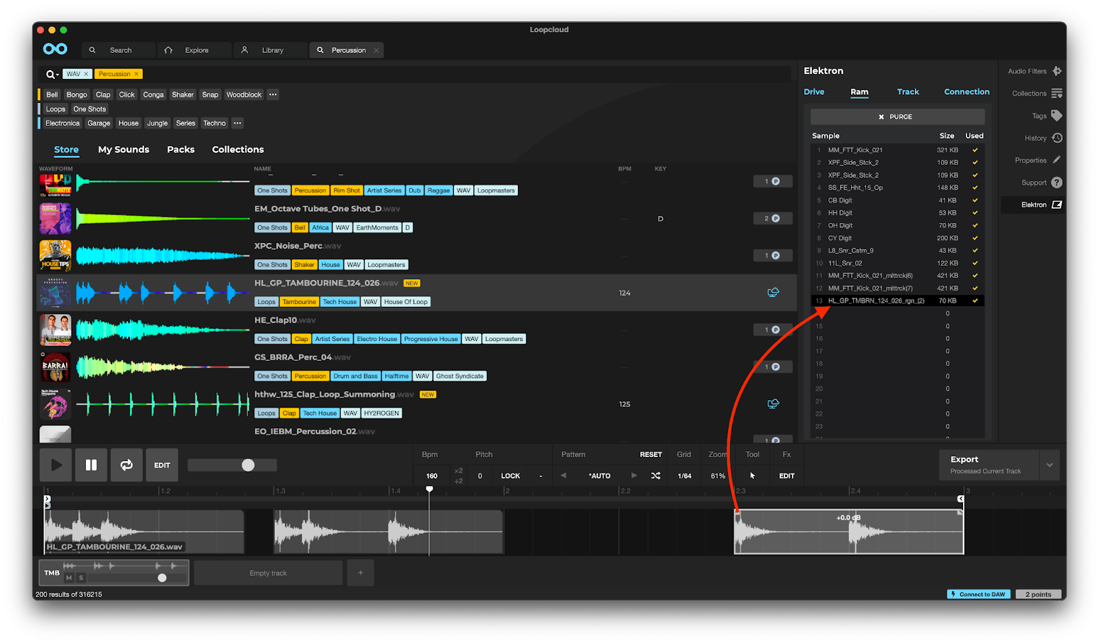
Task: Open the Fx EDIT panel
Action: [786, 476]
